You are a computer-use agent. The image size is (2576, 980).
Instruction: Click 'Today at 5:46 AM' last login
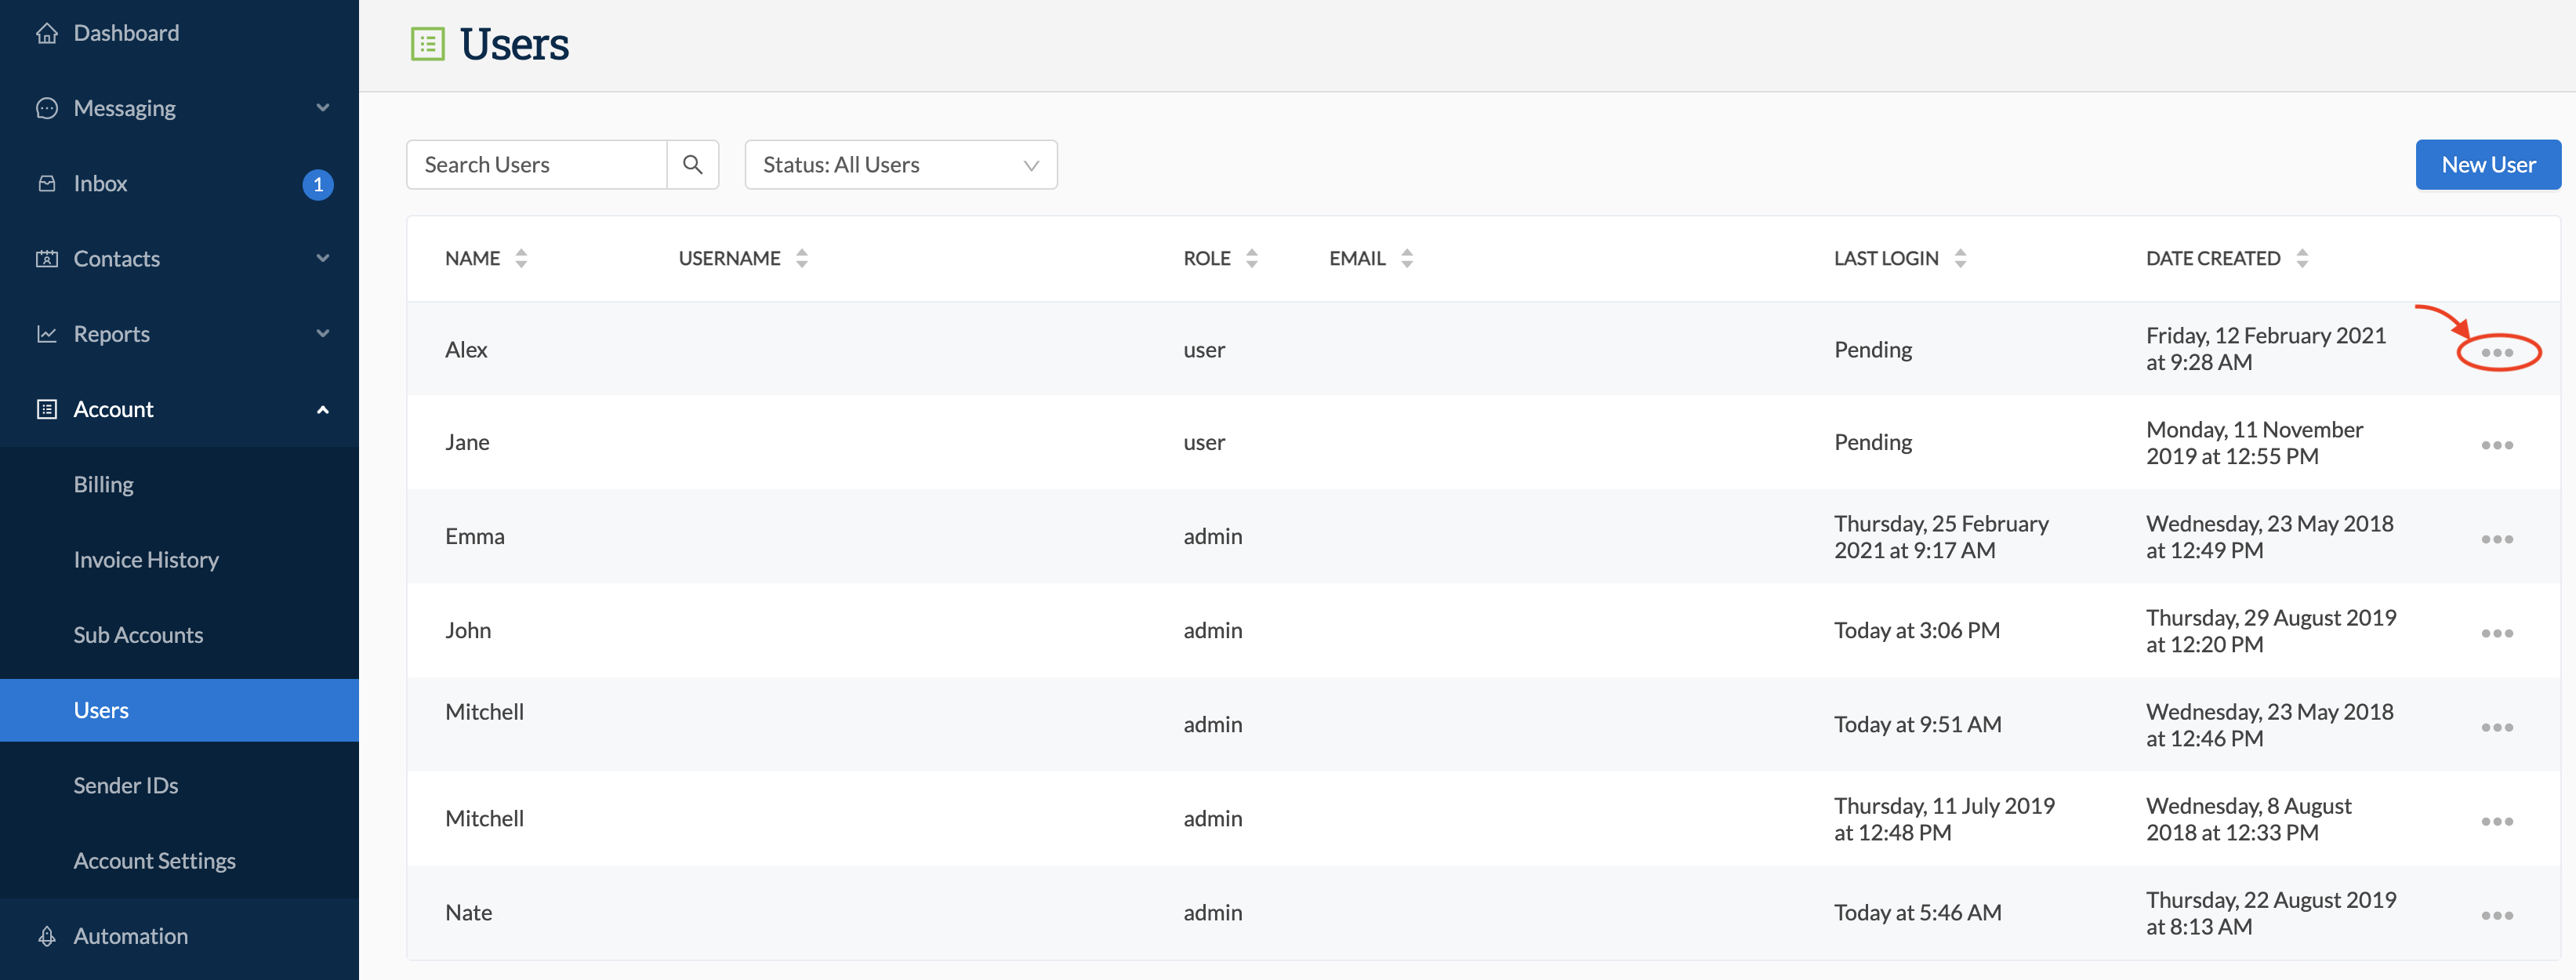pos(1918,912)
